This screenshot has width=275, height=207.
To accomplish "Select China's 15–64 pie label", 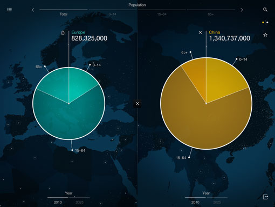I will (x=181, y=158).
